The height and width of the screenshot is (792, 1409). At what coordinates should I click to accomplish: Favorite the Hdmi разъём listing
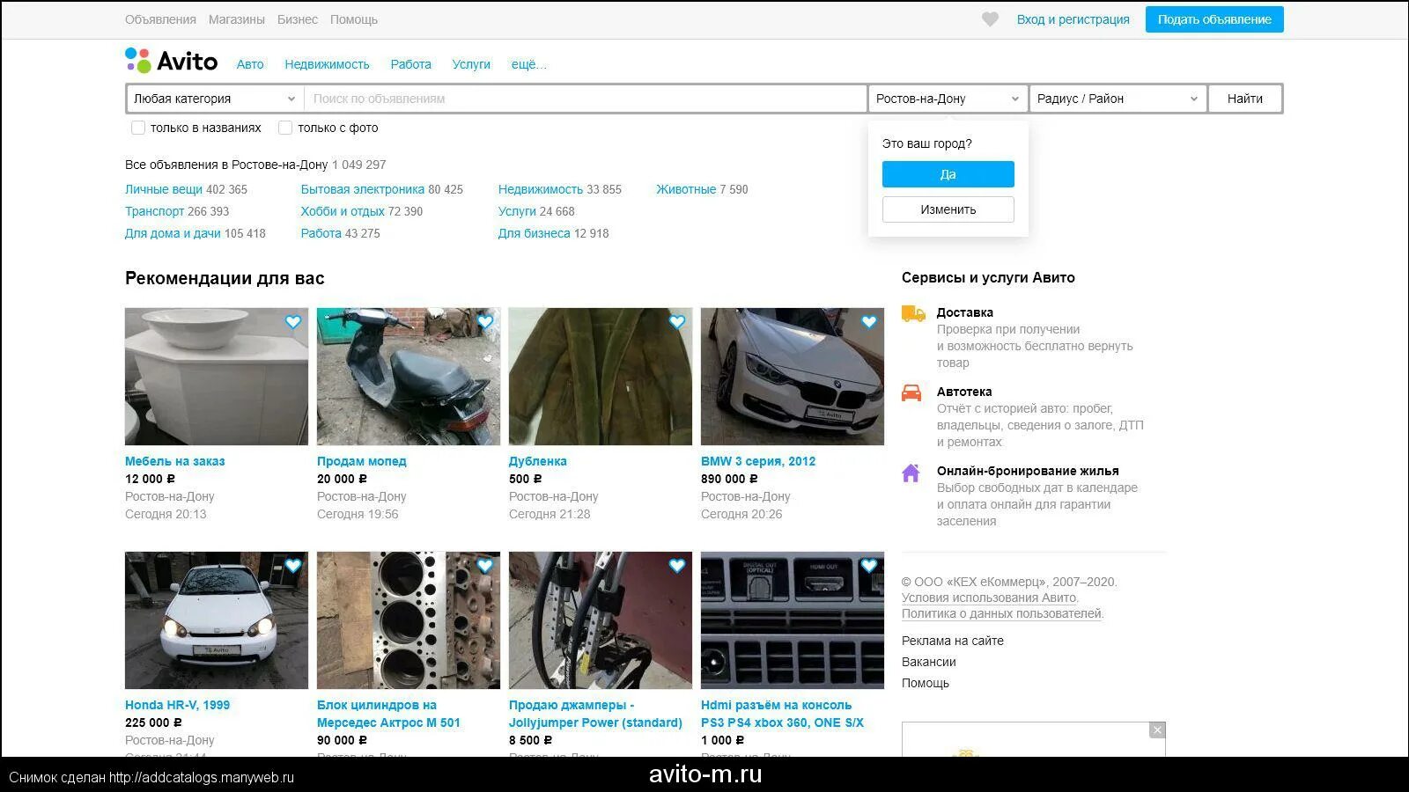[869, 566]
